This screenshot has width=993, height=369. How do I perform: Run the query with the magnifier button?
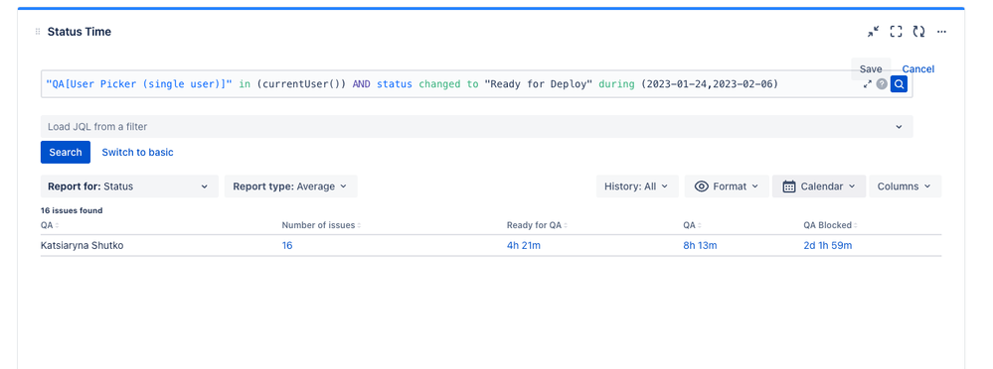899,84
